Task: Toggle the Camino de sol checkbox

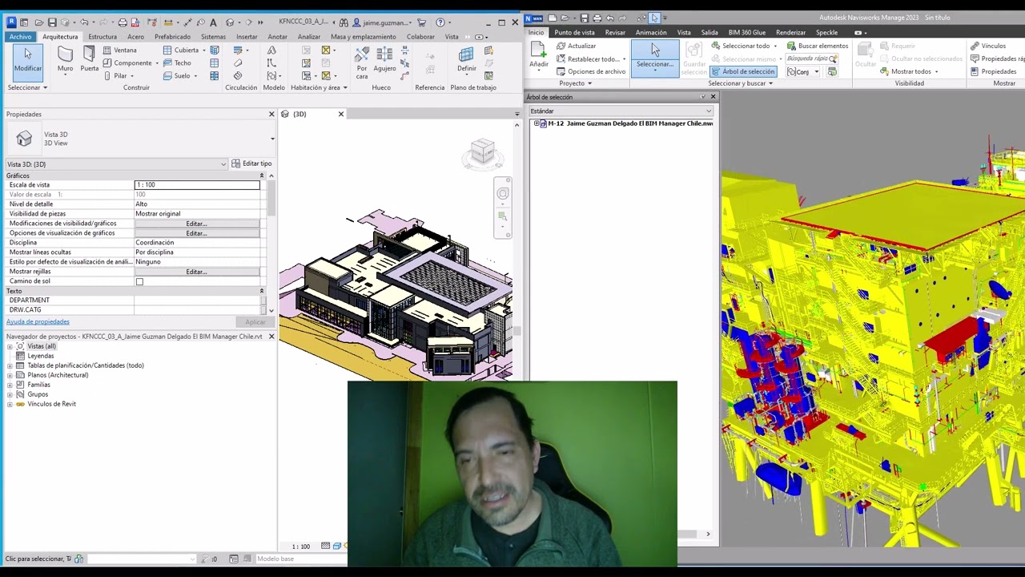Action: tap(139, 281)
